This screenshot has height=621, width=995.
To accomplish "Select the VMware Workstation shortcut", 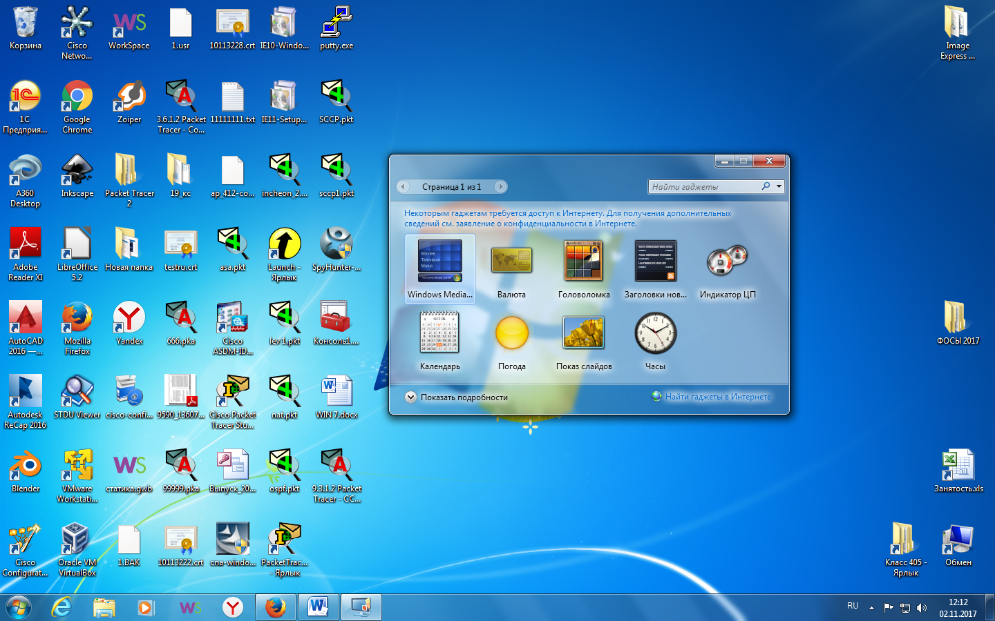I will point(77,476).
